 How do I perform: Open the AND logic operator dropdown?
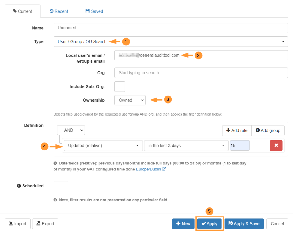71,130
